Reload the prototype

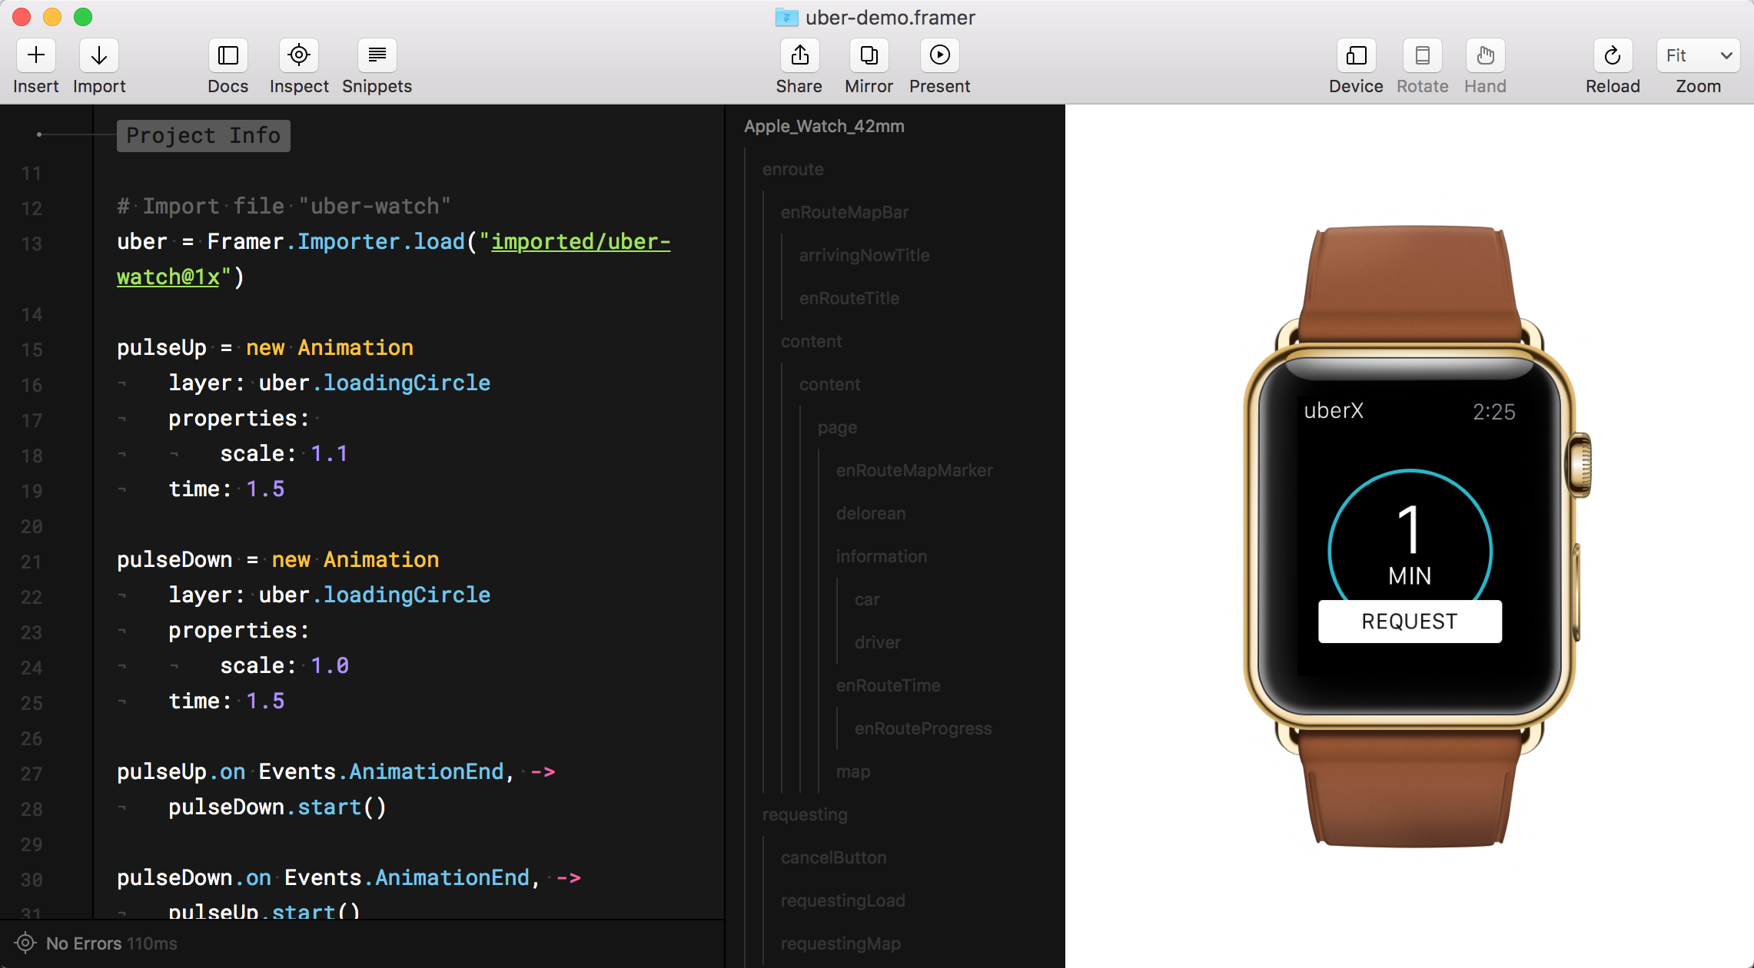click(1613, 55)
